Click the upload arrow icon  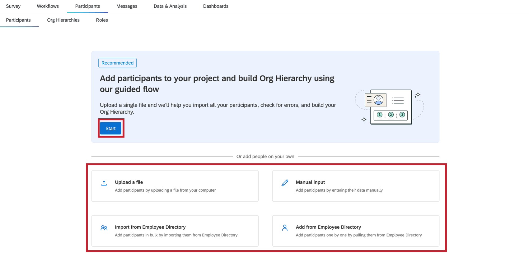click(104, 183)
